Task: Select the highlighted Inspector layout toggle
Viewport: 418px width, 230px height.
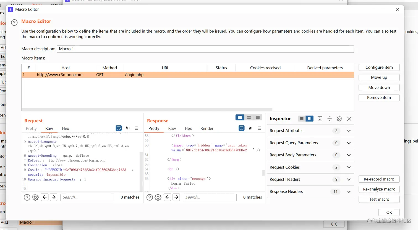Action: pyautogui.click(x=310, y=119)
